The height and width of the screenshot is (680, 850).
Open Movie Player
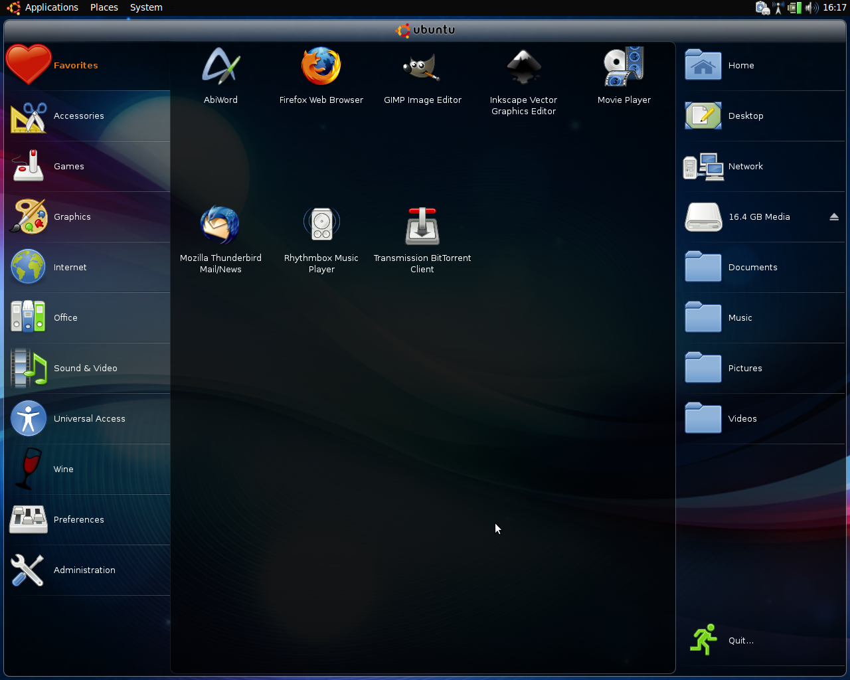click(x=624, y=76)
